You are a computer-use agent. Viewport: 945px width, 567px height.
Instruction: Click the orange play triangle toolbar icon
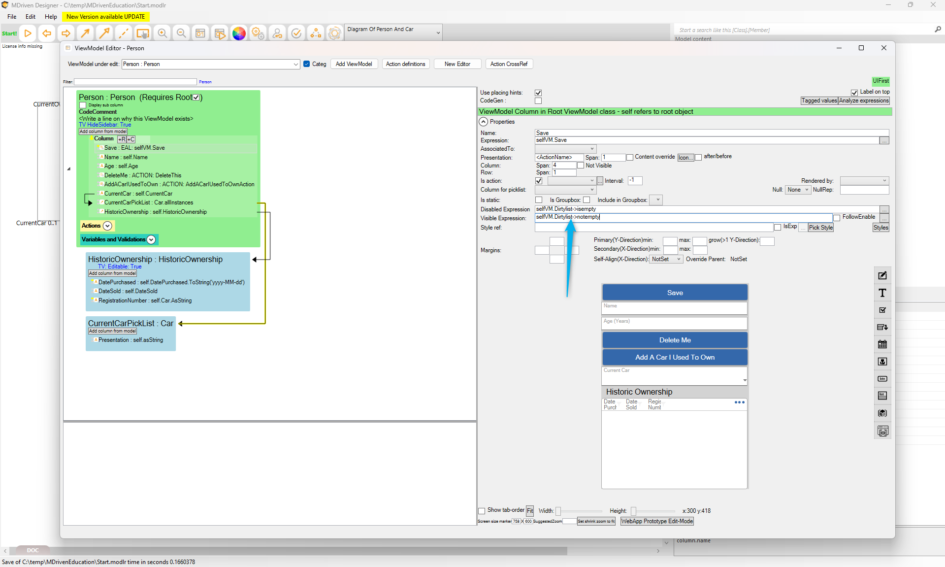tap(28, 33)
